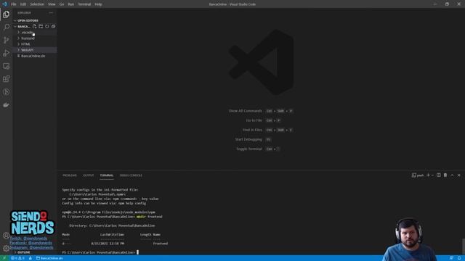The height and width of the screenshot is (261, 465).
Task: Click the person icon in status bar
Action: tap(31, 258)
